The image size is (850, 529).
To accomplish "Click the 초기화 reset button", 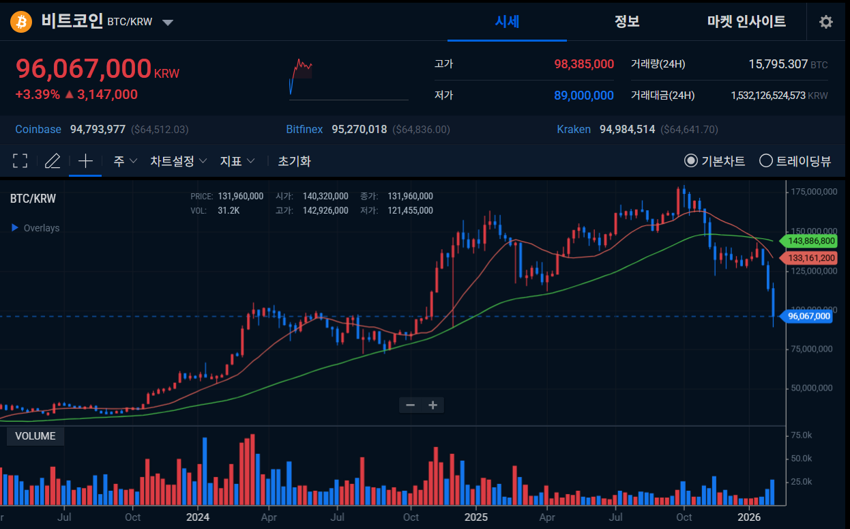I will [294, 161].
